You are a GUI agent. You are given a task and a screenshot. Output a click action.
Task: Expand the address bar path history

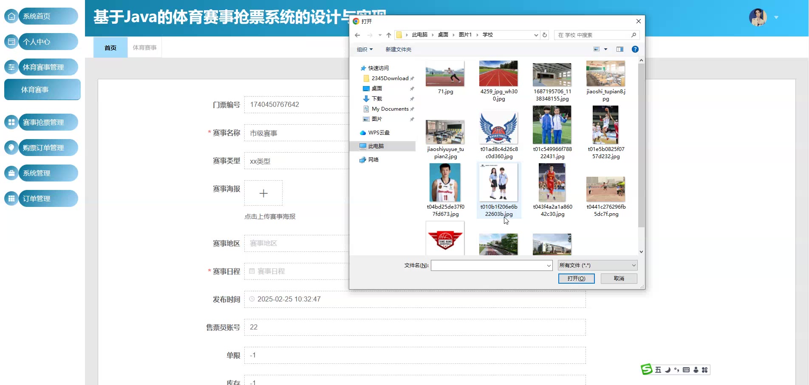pos(536,35)
